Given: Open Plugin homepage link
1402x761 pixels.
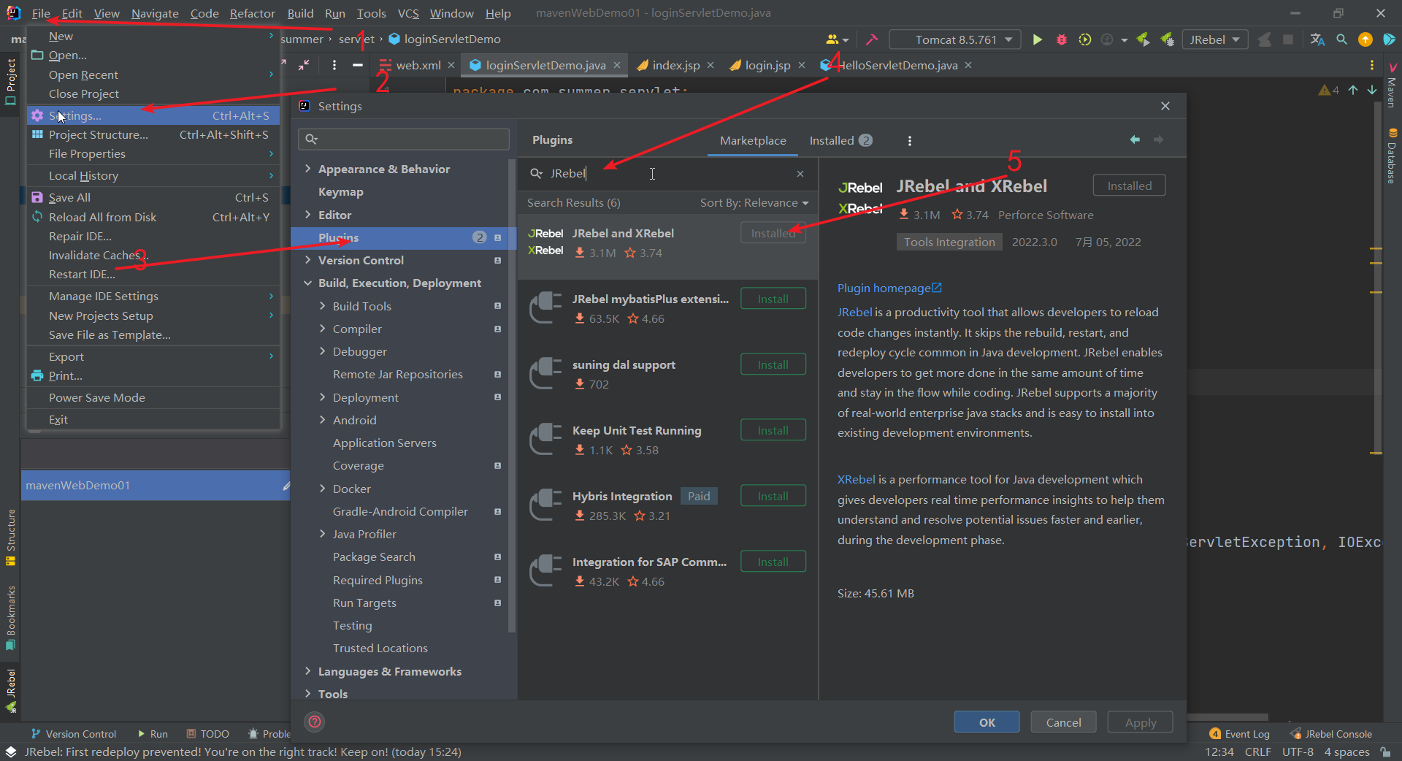Looking at the screenshot, I should 889,288.
